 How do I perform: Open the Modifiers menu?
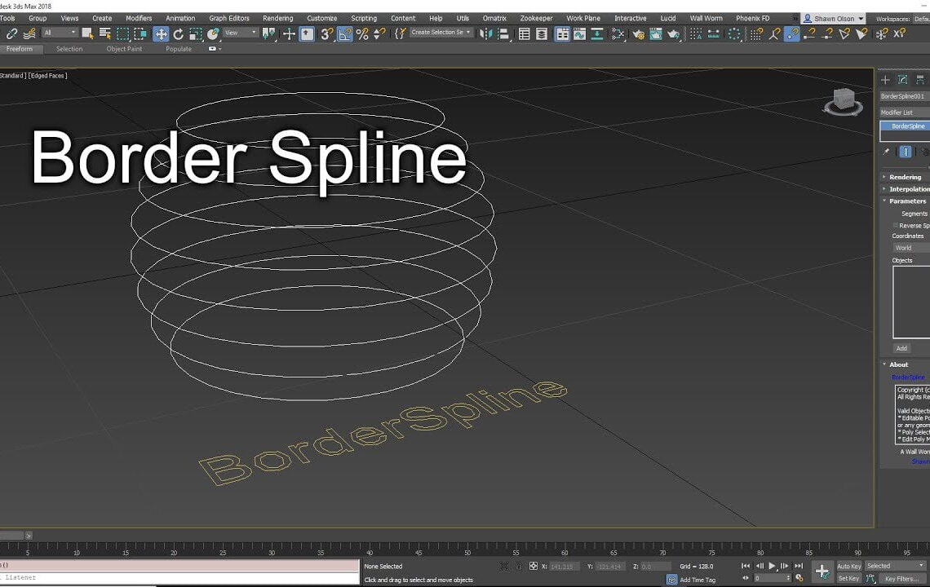139,18
